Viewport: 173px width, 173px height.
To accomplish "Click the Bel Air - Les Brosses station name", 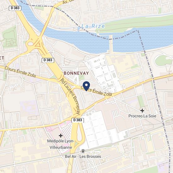I will pos(83,156).
